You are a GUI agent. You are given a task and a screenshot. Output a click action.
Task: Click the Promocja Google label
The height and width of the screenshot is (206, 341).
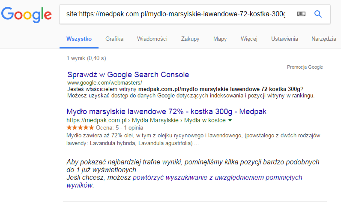click(305, 67)
